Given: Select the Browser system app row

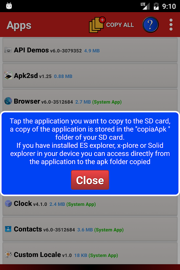Looking at the screenshot, I should [x=90, y=100].
